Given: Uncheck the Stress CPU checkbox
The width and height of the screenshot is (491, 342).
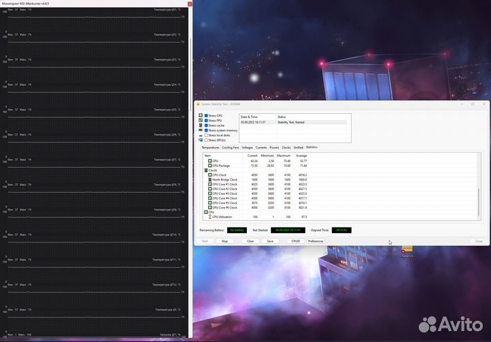Looking at the screenshot, I should [206, 115].
